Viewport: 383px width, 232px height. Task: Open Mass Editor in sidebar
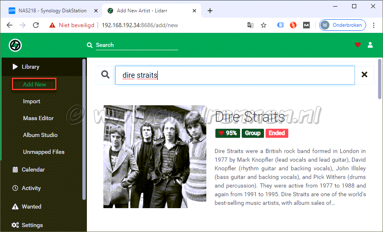pyautogui.click(x=38, y=118)
